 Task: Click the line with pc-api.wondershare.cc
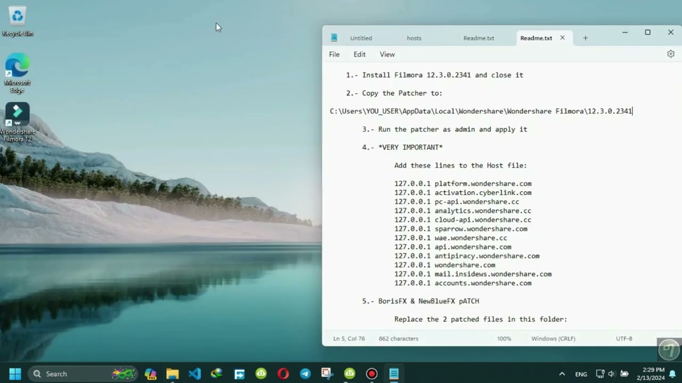(457, 202)
